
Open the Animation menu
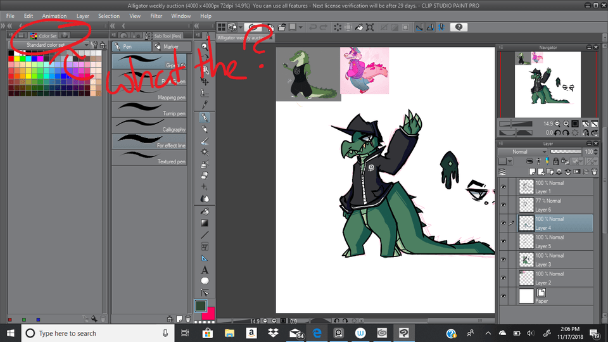(54, 16)
